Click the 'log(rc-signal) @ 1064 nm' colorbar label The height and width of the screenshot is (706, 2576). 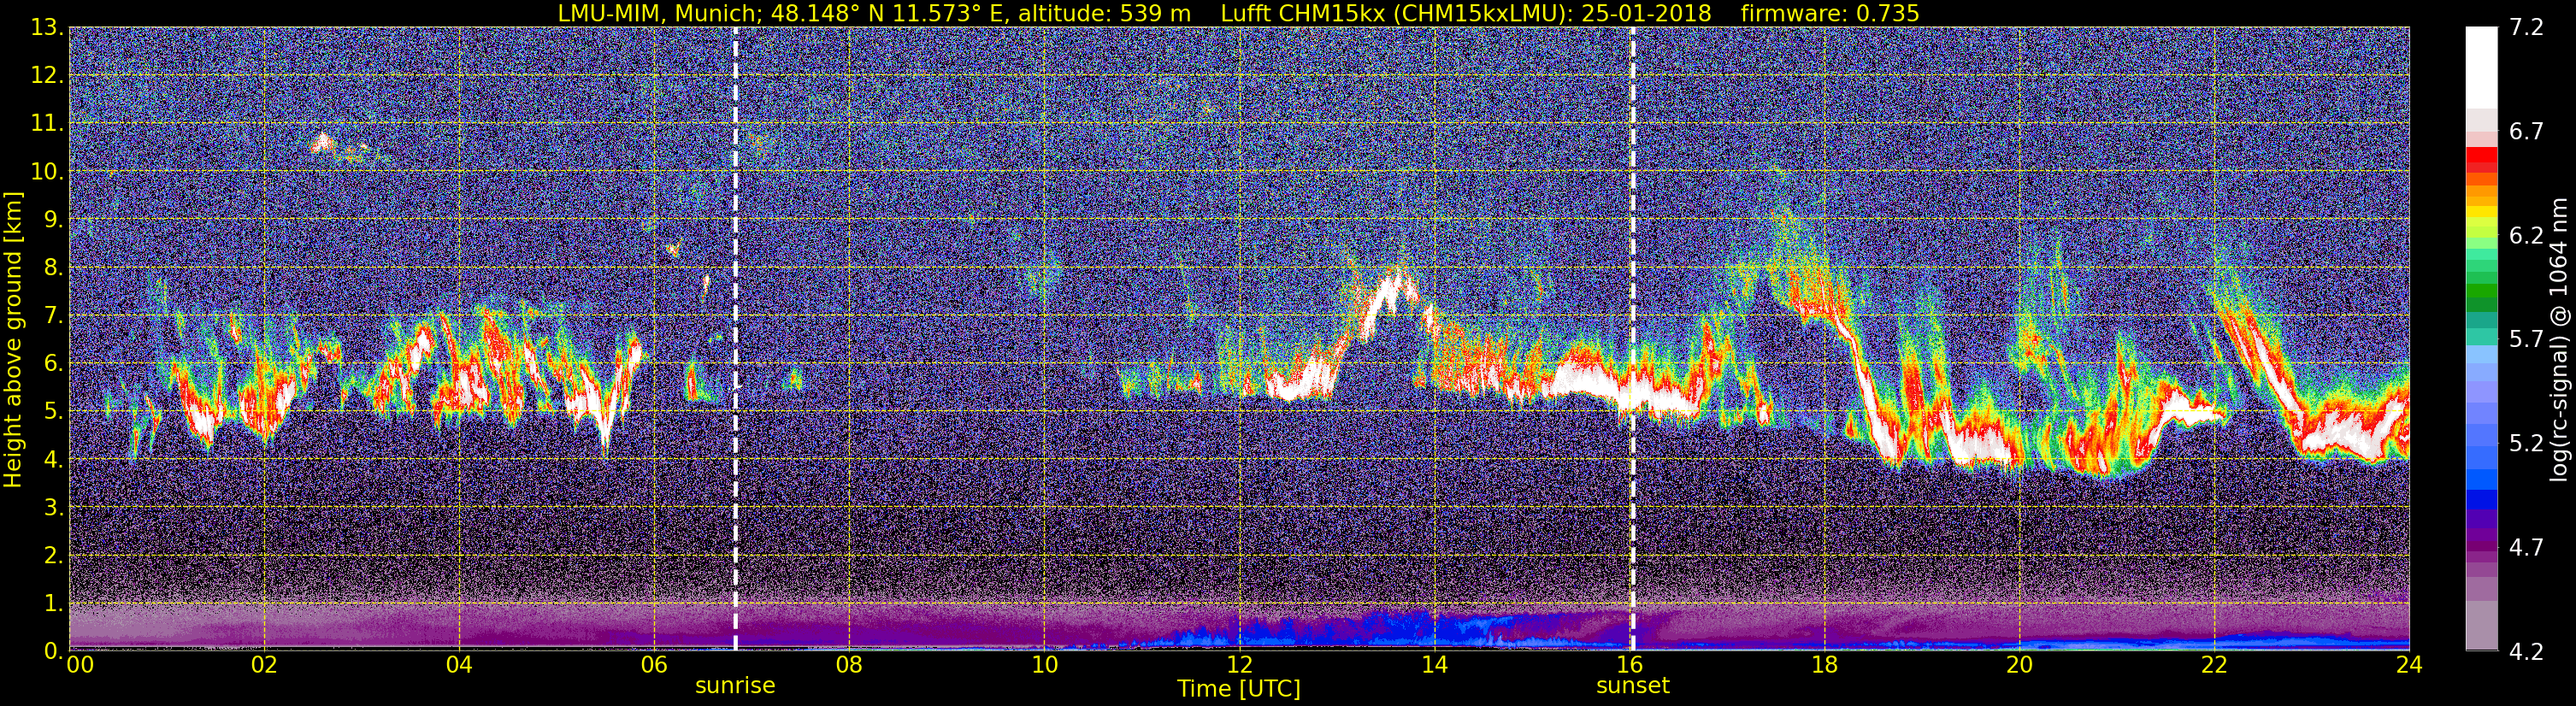point(2557,340)
